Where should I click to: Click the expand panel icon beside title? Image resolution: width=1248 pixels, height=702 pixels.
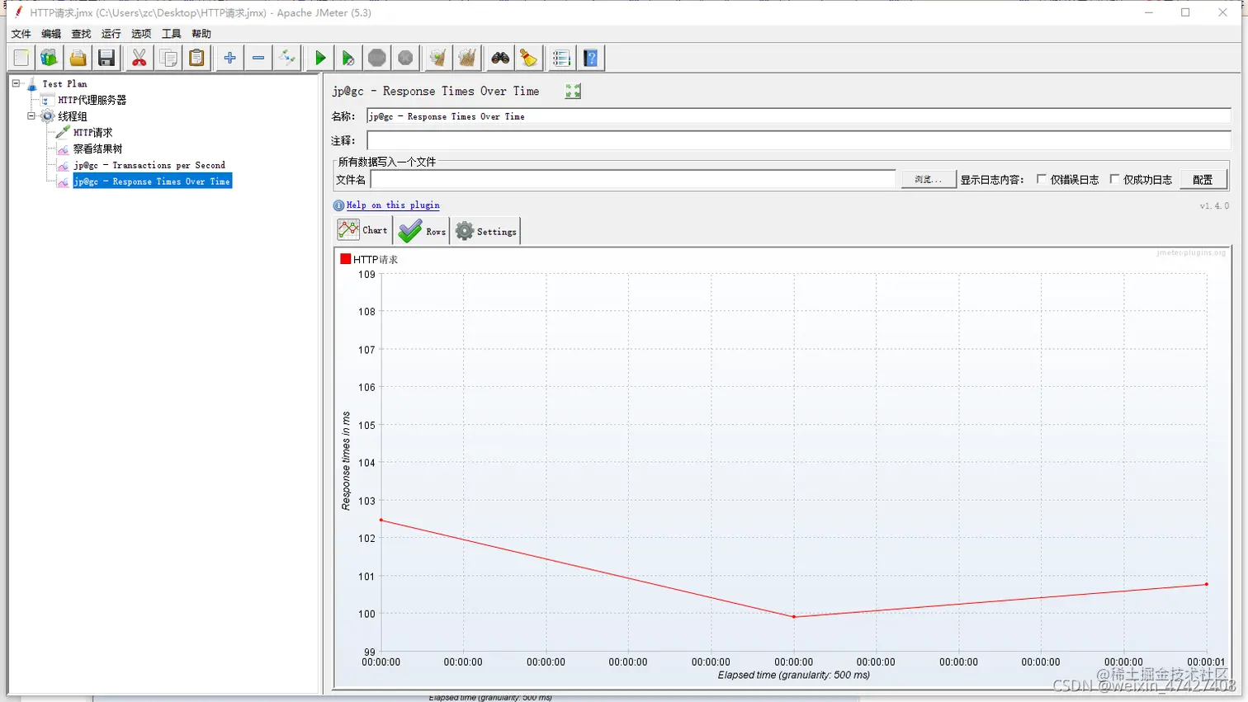click(x=573, y=91)
